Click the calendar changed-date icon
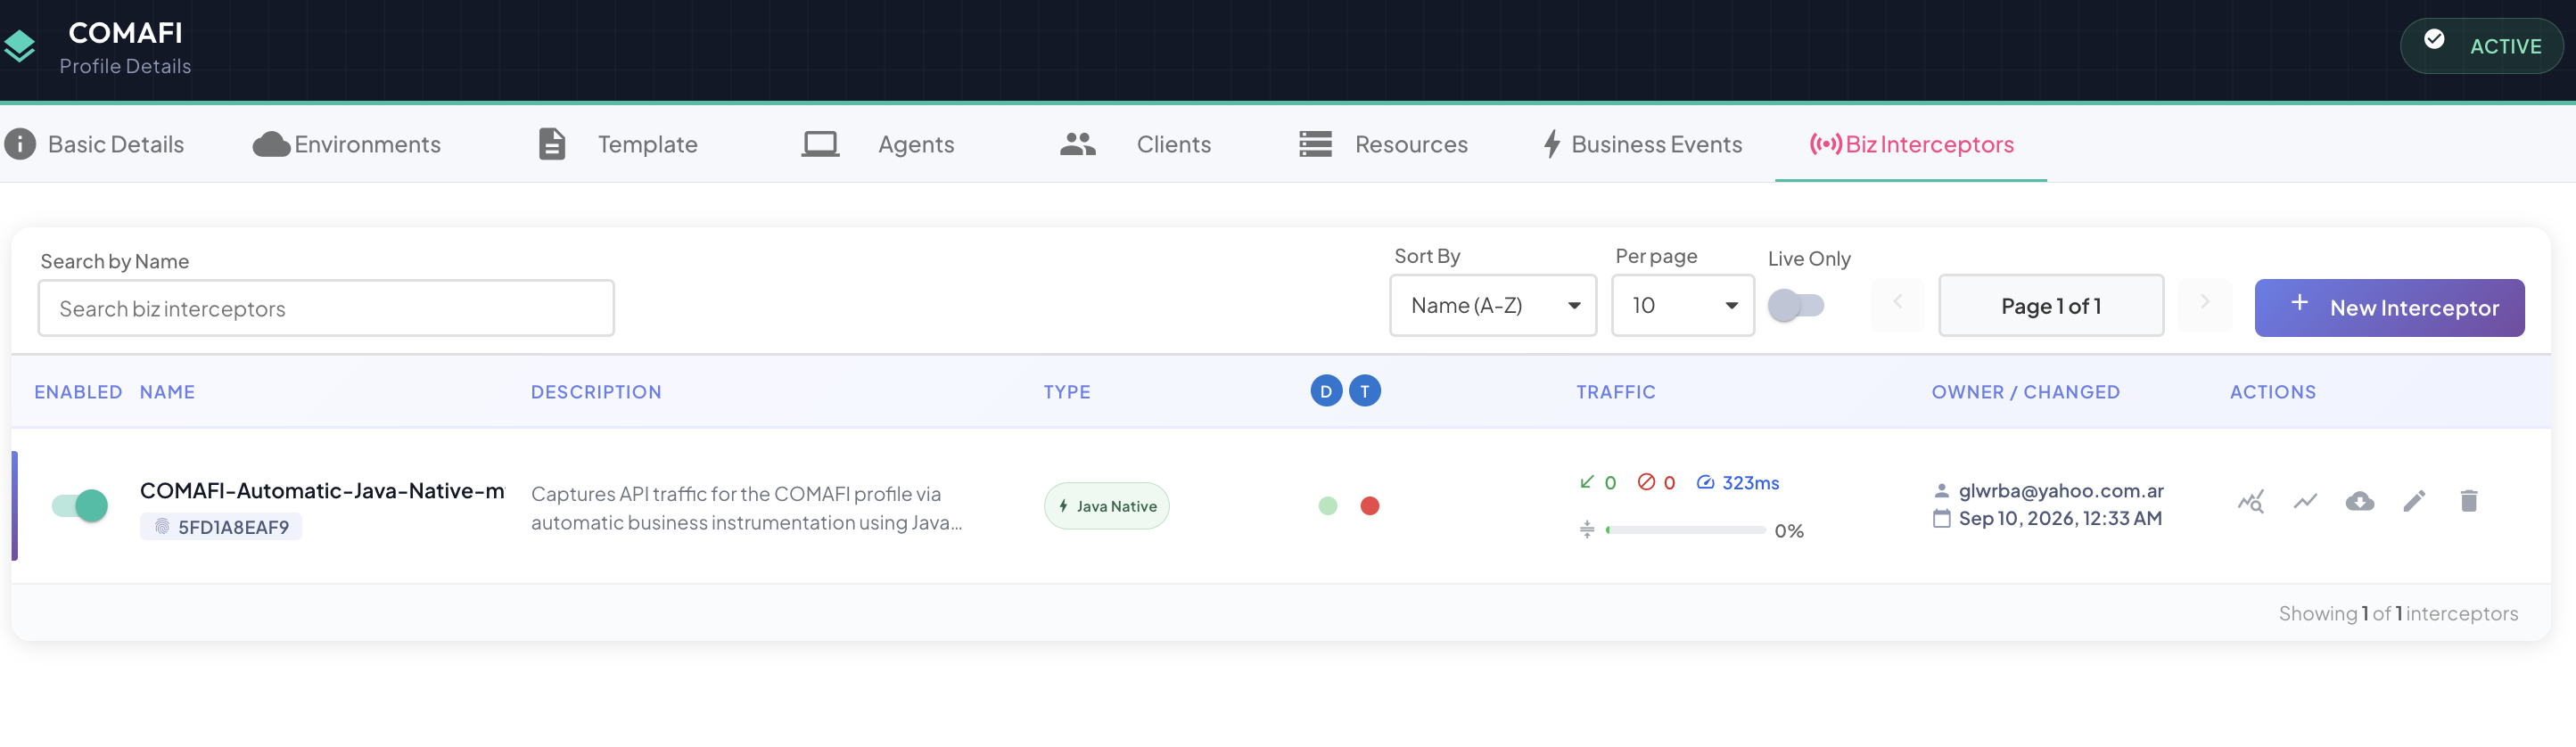The height and width of the screenshot is (747, 2576). pos(1941,519)
